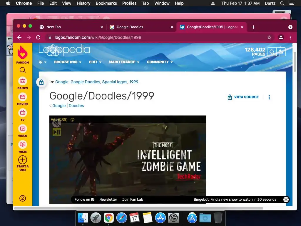This screenshot has height=226, width=301.
Task: Click the vertical page scrollbar
Action: (295, 62)
